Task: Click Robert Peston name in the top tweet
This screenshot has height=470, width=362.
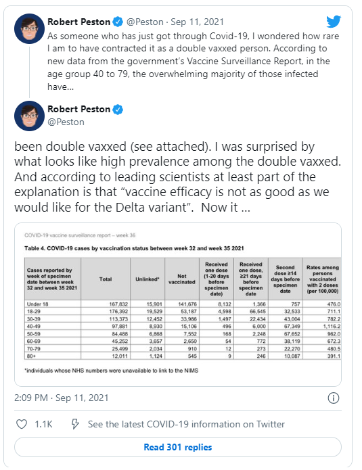Action: point(79,22)
